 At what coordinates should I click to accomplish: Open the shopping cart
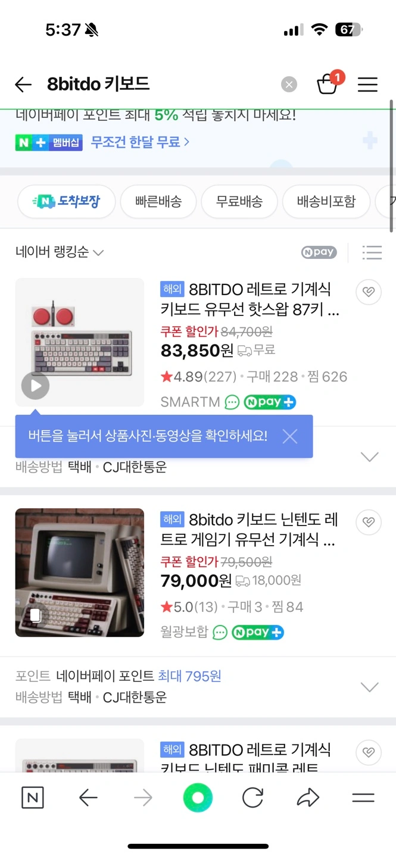pos(327,85)
